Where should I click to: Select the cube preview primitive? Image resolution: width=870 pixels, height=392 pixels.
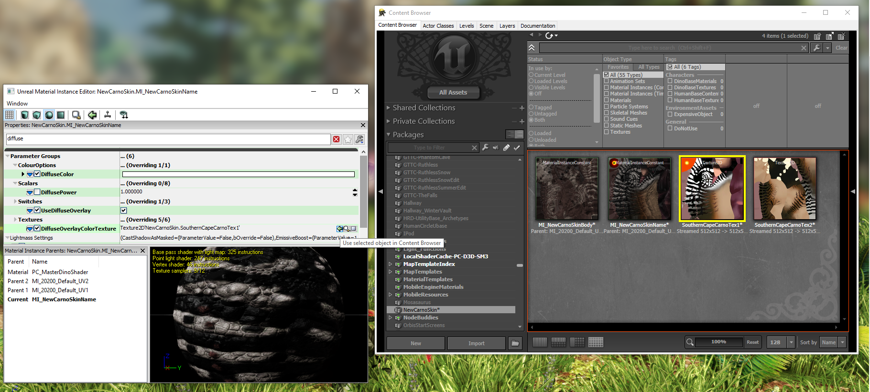[37, 115]
